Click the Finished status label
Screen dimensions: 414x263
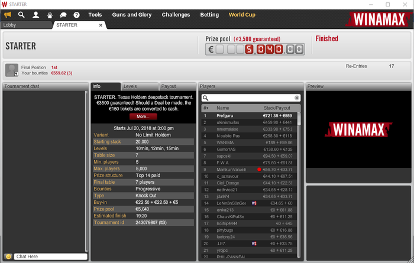(326, 38)
